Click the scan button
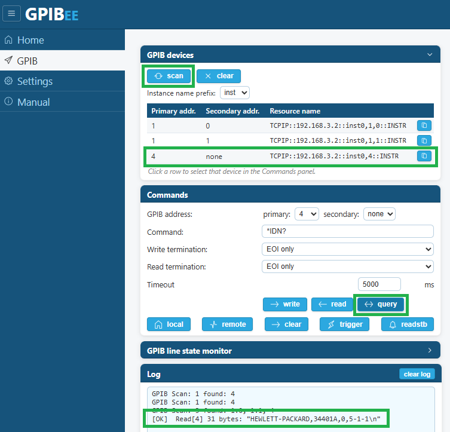 click(169, 76)
